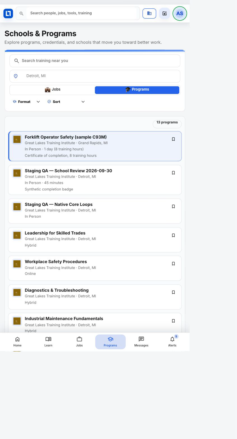Click the magnifier icon in top search bar
Image resolution: width=237 pixels, height=439 pixels.
(x=21, y=13)
